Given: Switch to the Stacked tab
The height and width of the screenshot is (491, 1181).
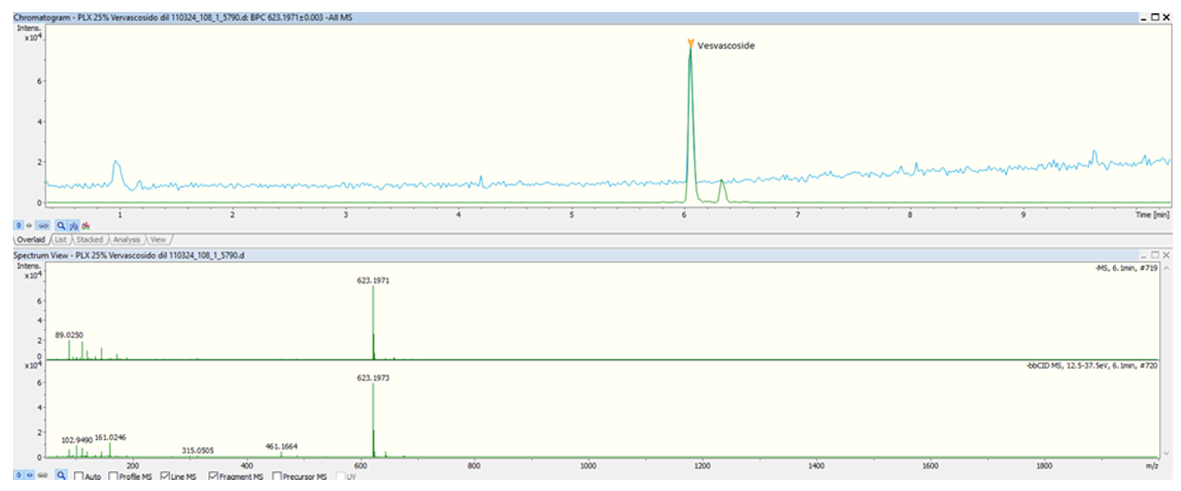Looking at the screenshot, I should pos(89,240).
